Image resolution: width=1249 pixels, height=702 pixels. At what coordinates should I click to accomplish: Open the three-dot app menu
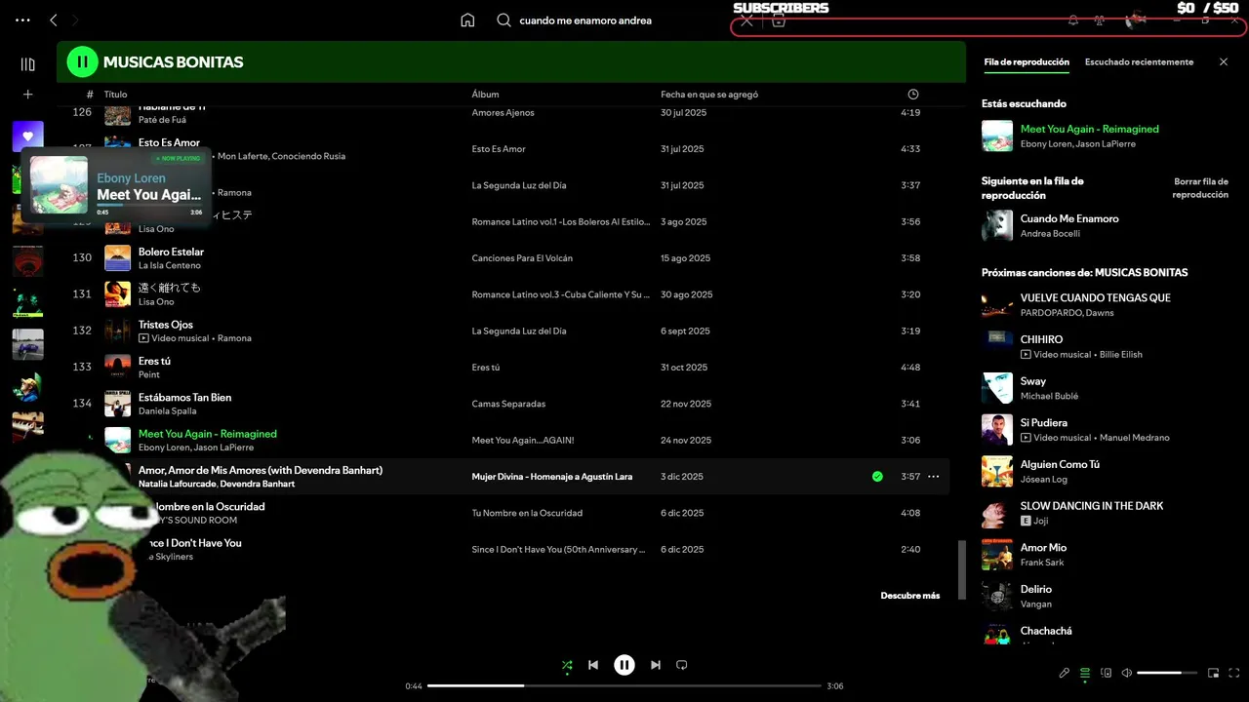point(23,19)
